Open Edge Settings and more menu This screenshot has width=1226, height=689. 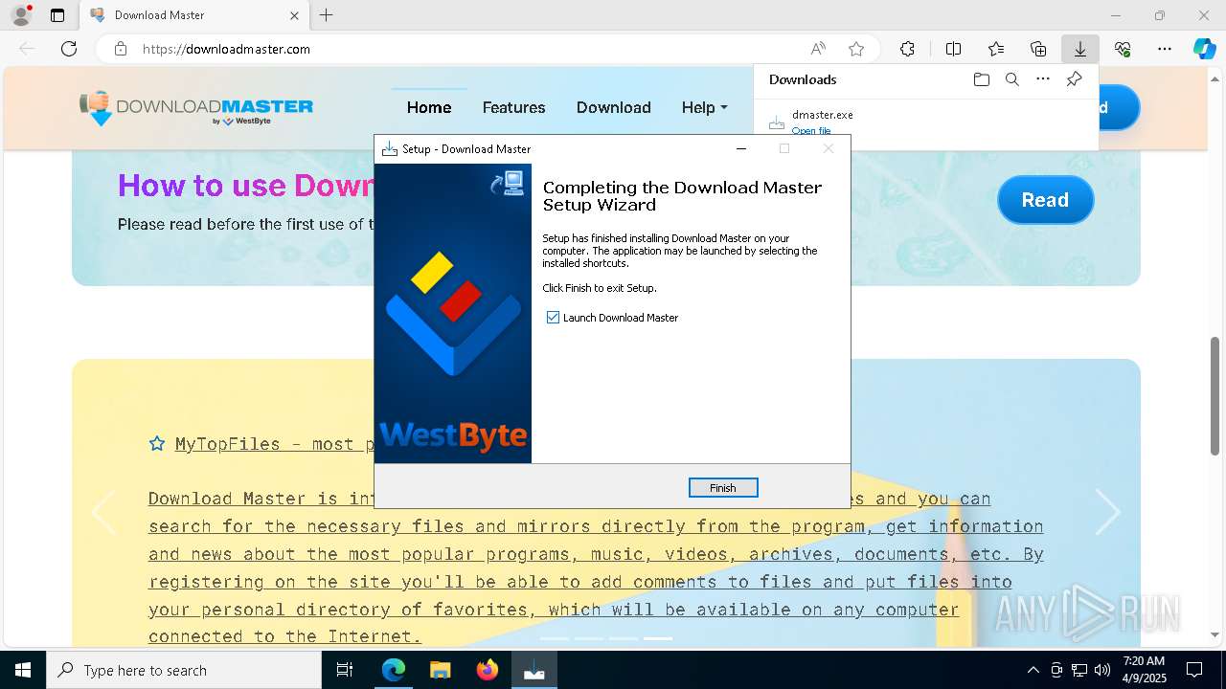[x=1165, y=49]
